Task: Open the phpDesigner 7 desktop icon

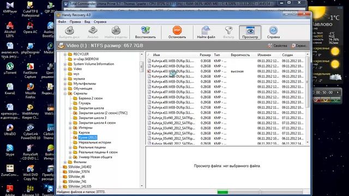Action: [31, 50]
